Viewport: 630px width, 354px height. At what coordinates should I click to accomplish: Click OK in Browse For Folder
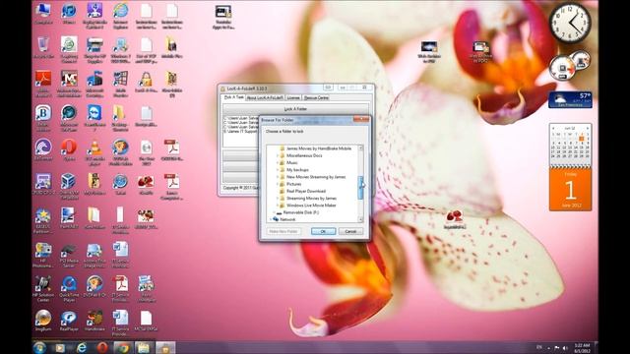[323, 232]
